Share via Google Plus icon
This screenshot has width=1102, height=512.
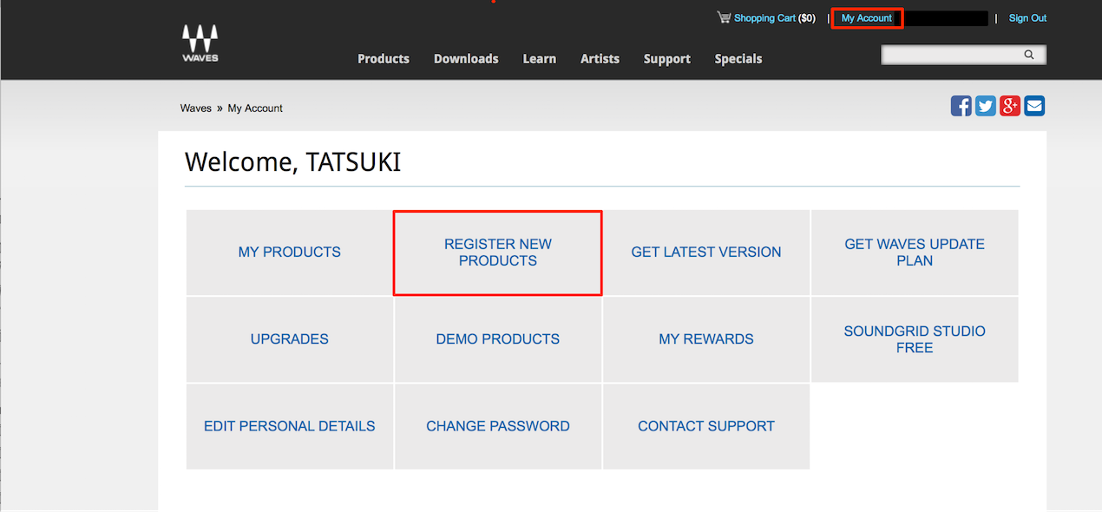(x=1010, y=106)
